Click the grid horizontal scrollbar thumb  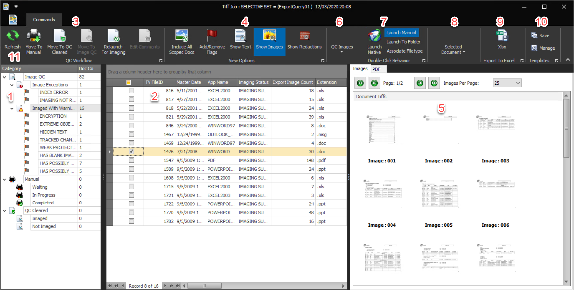204,286
